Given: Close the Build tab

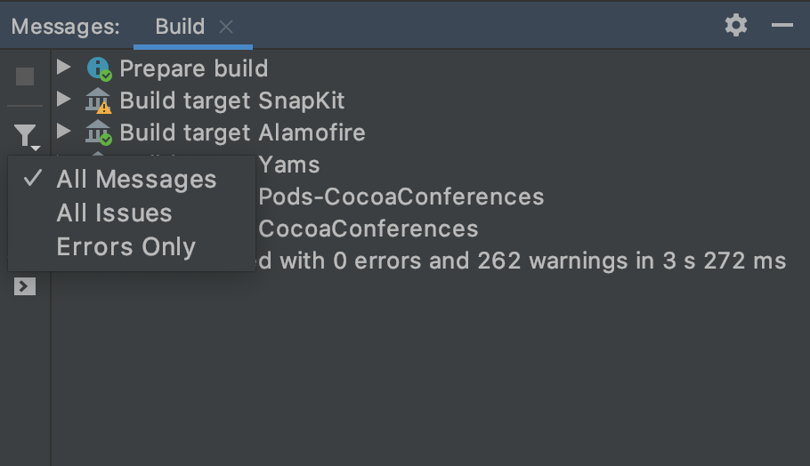Looking at the screenshot, I should tap(226, 27).
